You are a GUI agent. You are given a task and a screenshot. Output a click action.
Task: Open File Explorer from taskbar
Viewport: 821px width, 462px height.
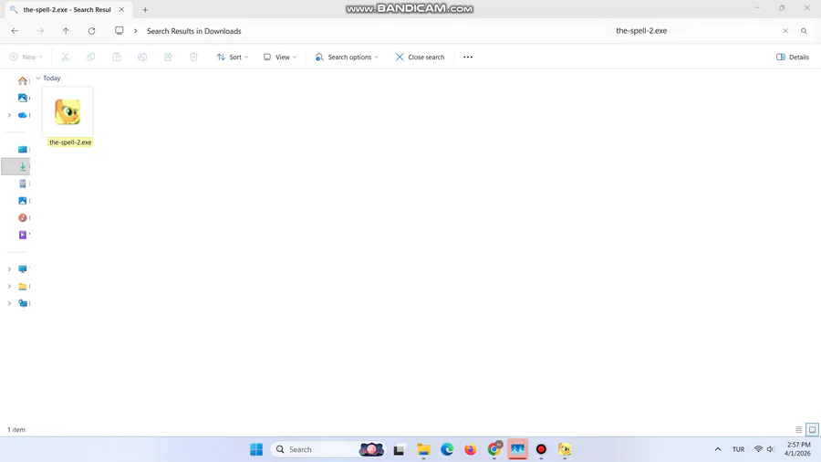coord(423,449)
